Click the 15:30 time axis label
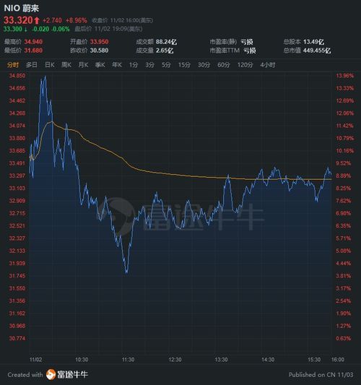The image size is (361, 385). [314, 360]
